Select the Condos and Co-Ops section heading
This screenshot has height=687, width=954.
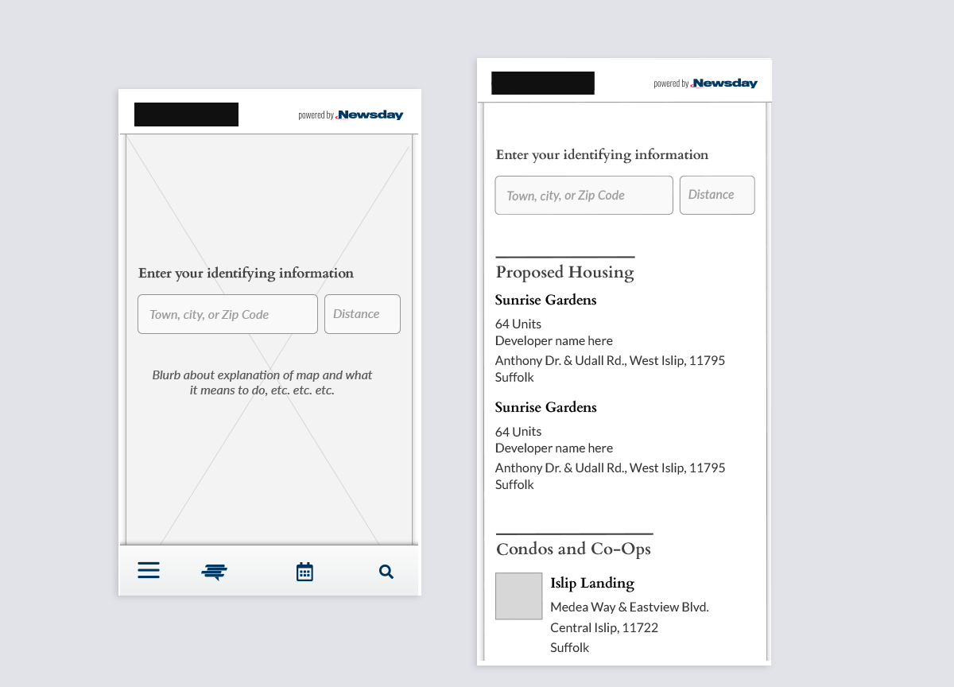coord(573,549)
